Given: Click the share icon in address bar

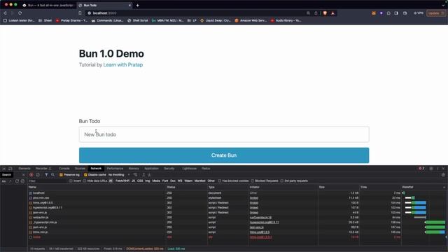Looking at the screenshot, I should [x=316, y=13].
